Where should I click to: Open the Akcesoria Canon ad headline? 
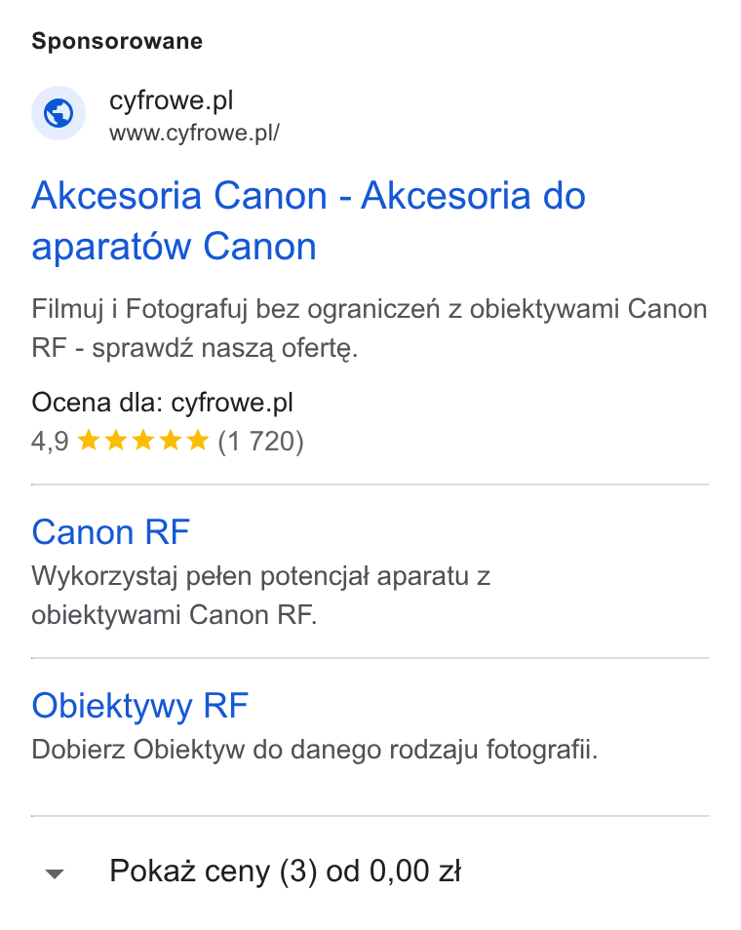point(308,220)
